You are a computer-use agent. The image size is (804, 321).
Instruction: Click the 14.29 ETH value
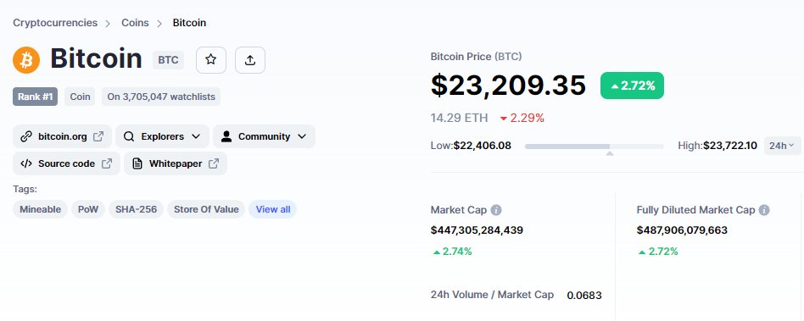click(460, 119)
